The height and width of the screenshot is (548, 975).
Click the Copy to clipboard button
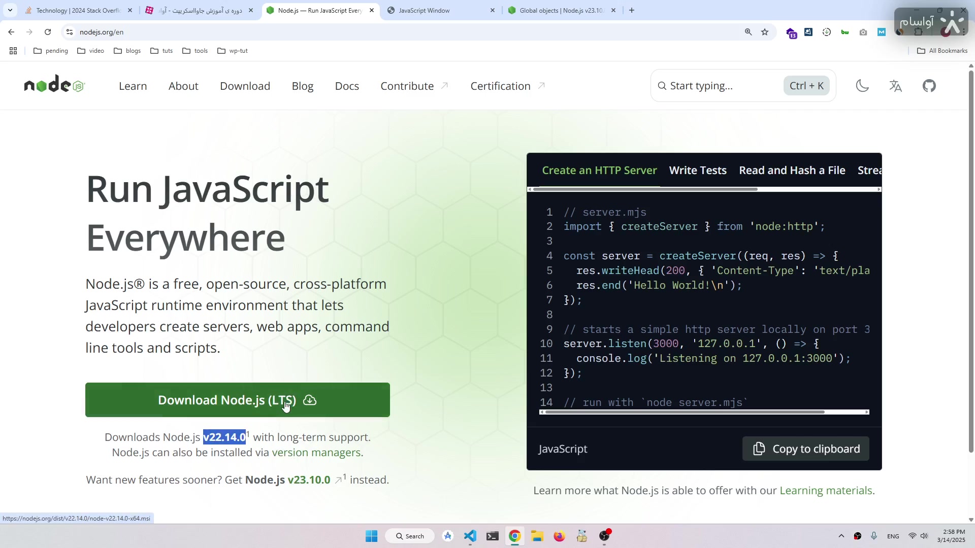coord(806,449)
